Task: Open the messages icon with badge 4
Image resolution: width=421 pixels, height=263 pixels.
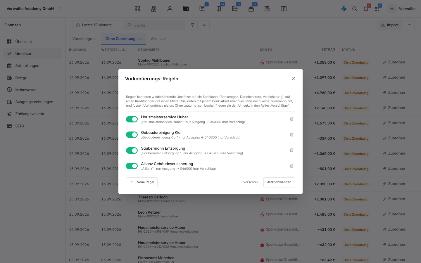Action: (x=202, y=9)
